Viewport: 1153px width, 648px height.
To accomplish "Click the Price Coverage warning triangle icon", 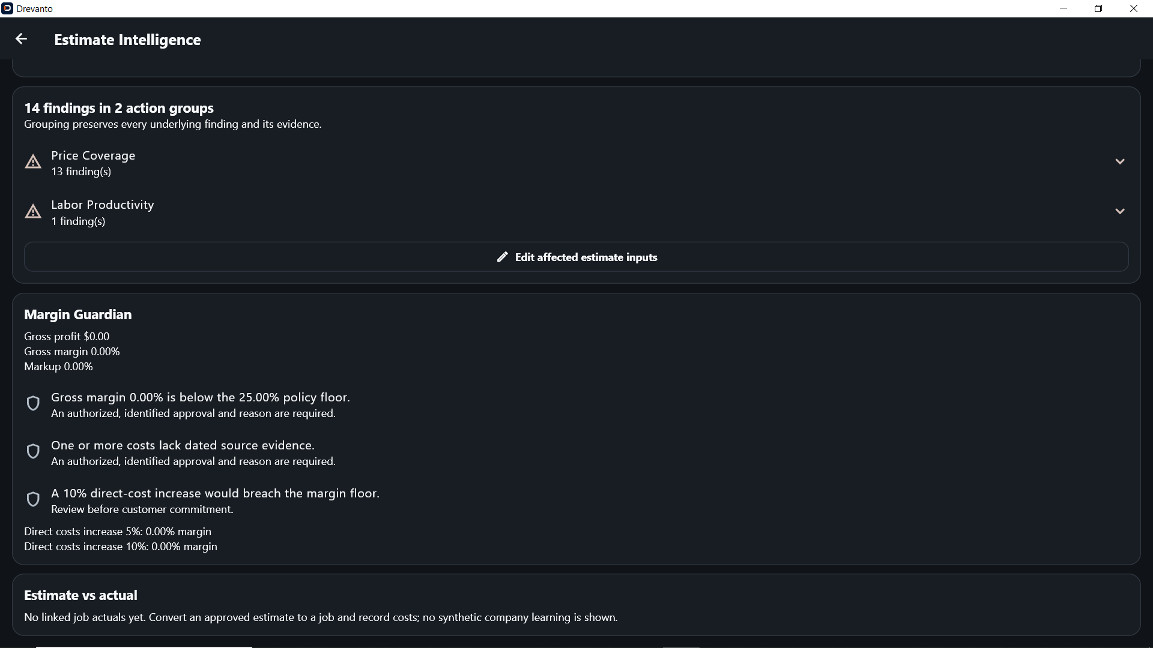I will [x=33, y=162].
